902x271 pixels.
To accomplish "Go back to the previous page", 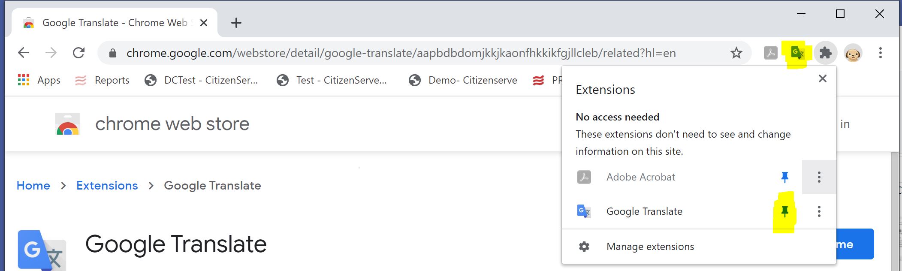I will (24, 53).
